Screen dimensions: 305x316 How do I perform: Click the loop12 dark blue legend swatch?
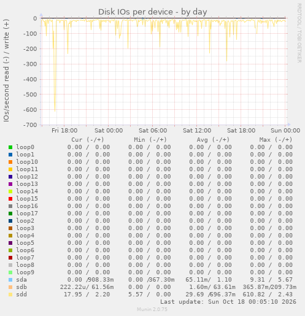10,177
